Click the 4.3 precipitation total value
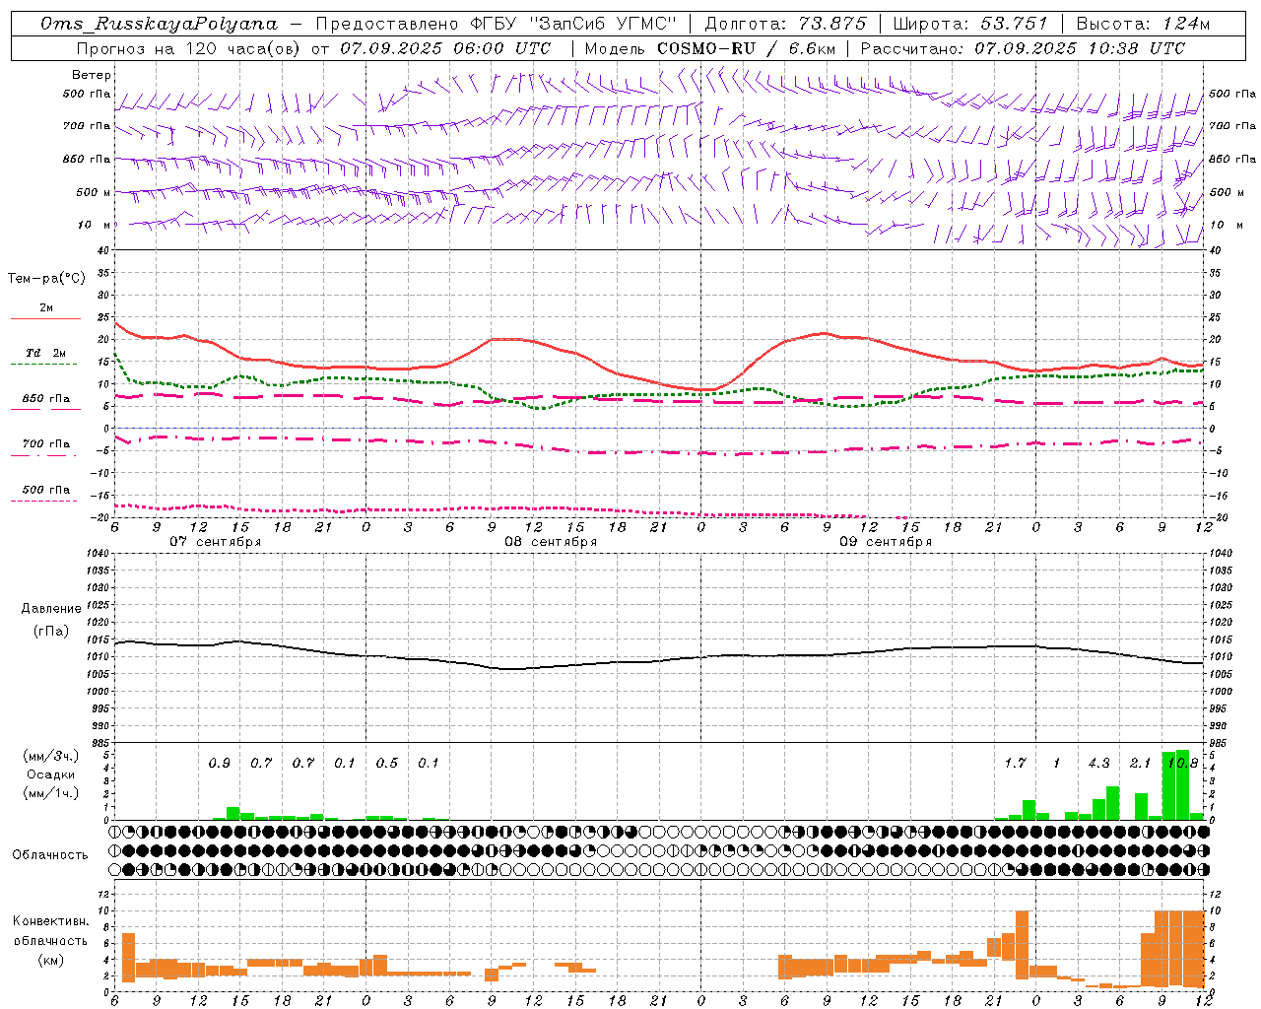1261x1009 pixels. pos(1098,763)
